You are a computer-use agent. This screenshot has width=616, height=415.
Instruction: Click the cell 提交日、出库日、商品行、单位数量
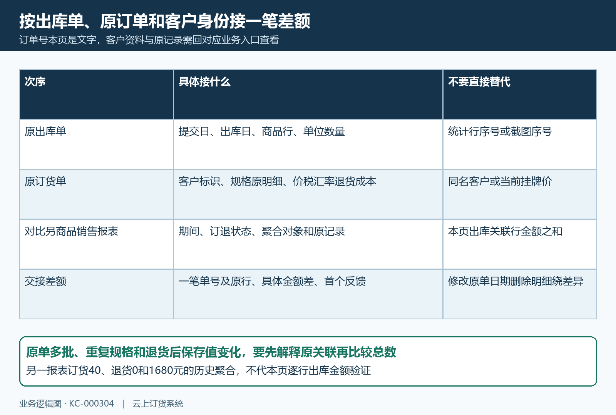308,144
